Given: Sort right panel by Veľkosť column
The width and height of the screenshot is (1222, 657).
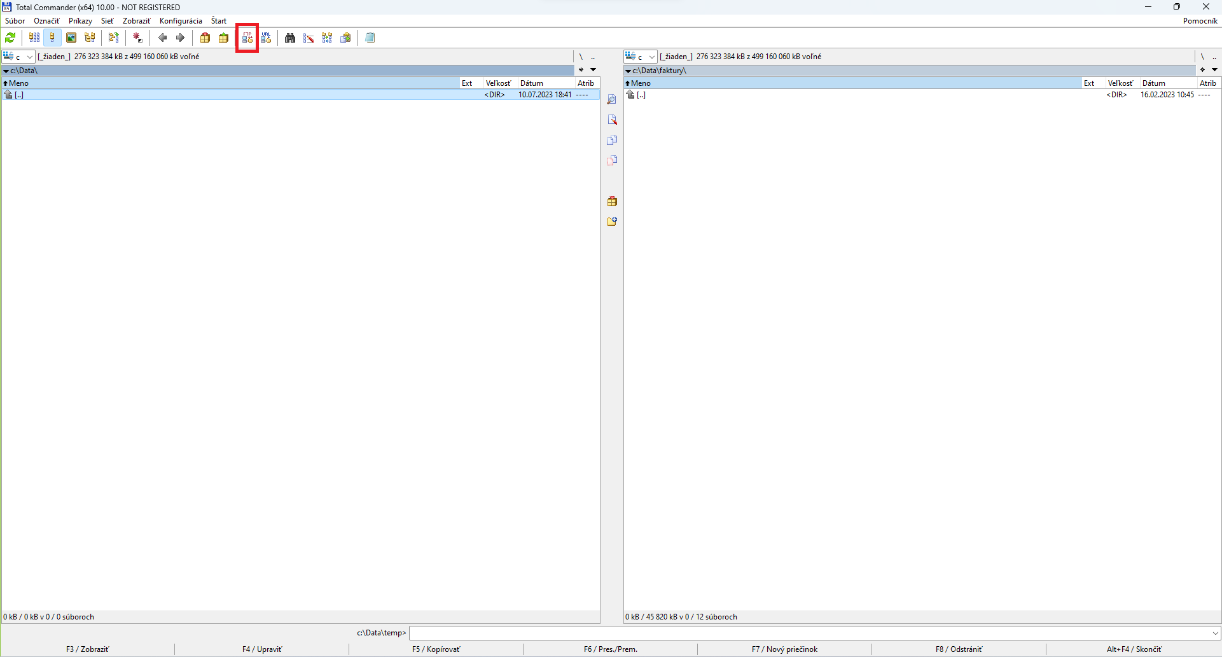Looking at the screenshot, I should pos(1121,83).
